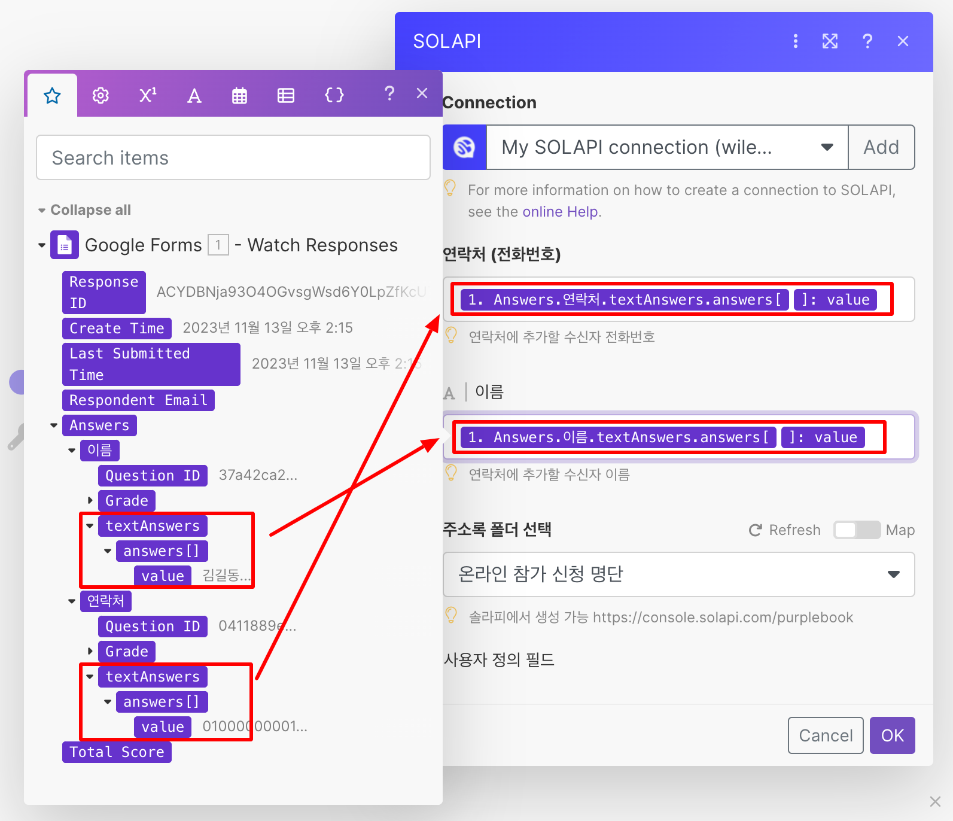The image size is (953, 821).
Task: Close the SOLAPI dialog
Action: pos(903,41)
